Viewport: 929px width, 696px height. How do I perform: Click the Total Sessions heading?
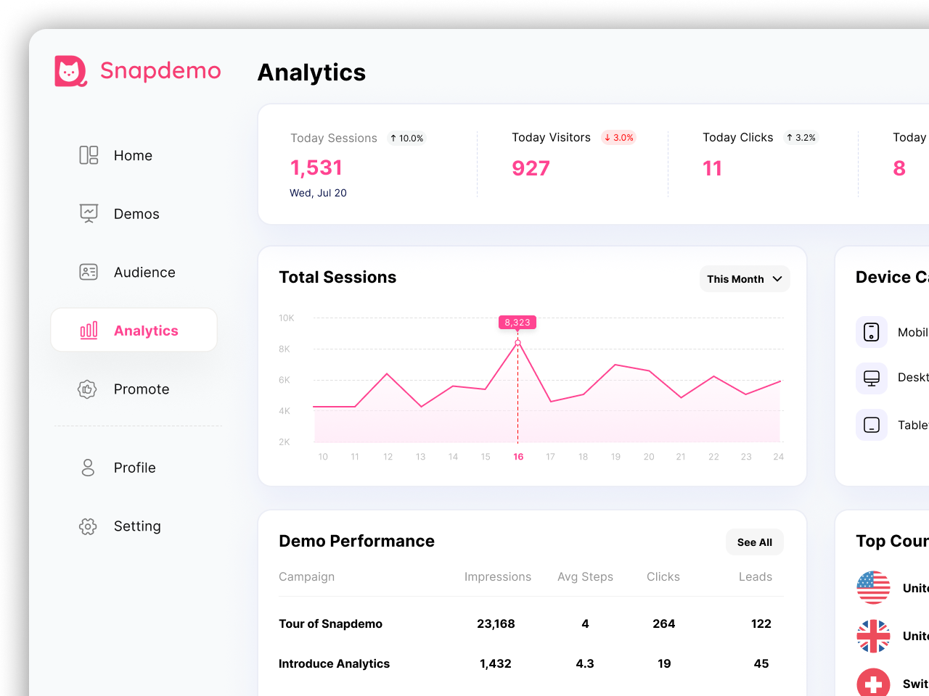point(337,277)
